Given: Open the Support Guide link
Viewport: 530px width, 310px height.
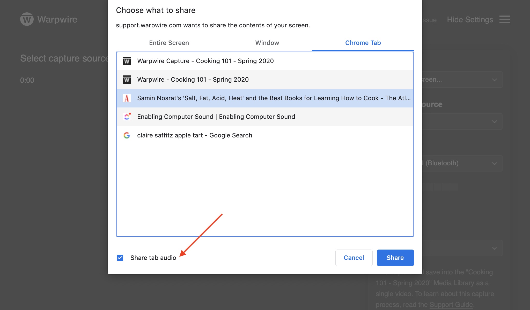Looking at the screenshot, I should (451, 305).
